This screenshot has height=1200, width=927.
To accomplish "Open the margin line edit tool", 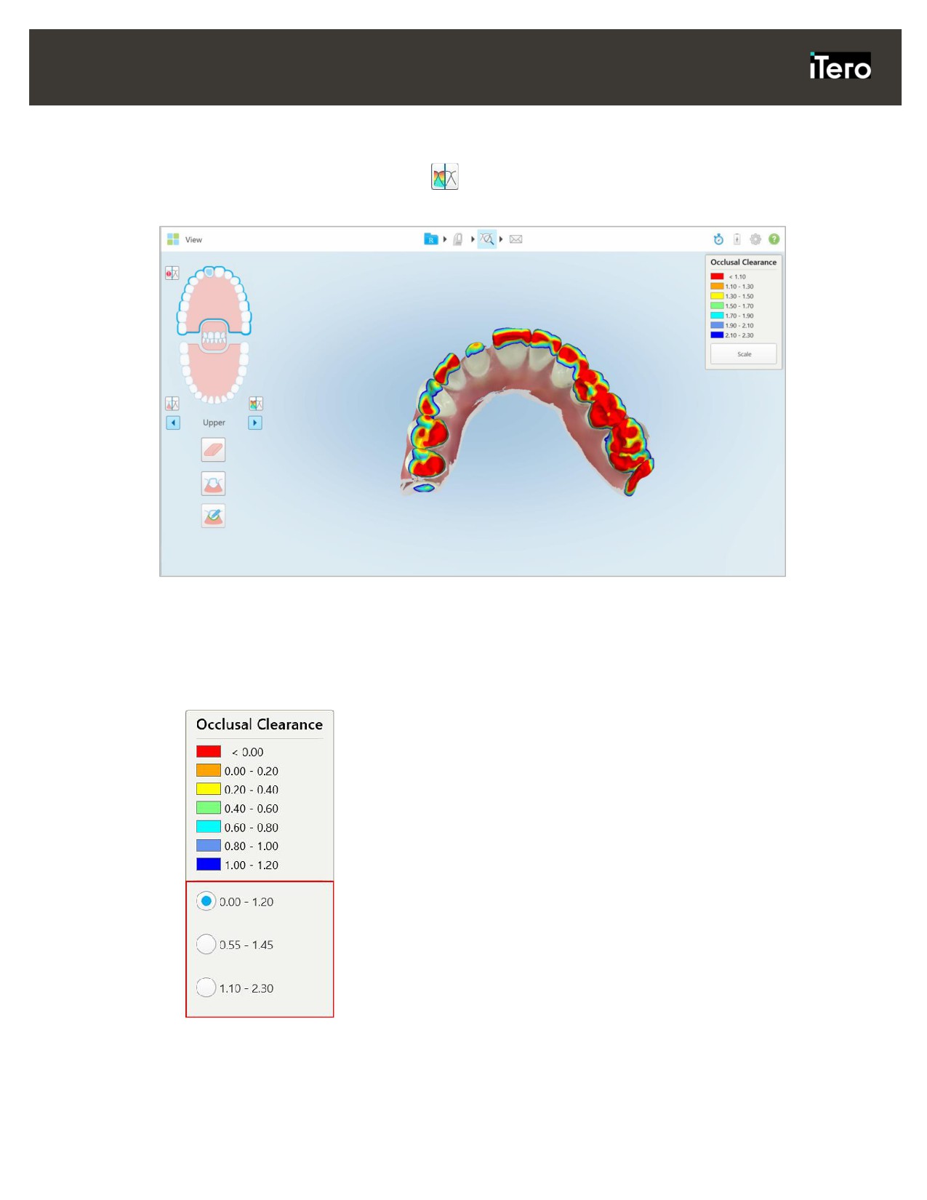I will click(213, 516).
